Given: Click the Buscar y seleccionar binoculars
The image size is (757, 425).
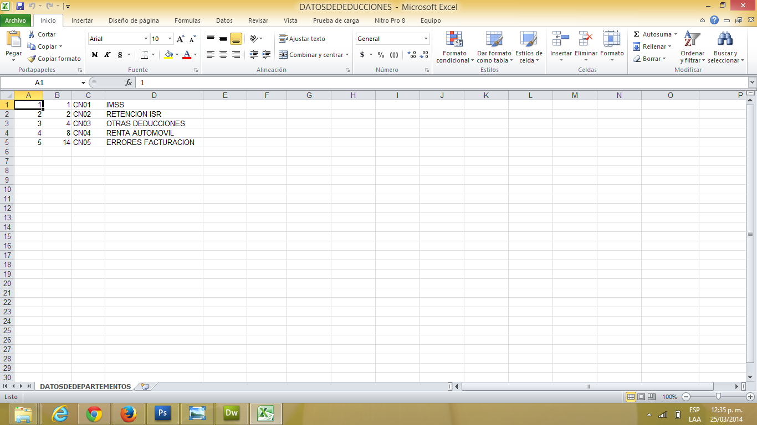Looking at the screenshot, I should click(725, 40).
